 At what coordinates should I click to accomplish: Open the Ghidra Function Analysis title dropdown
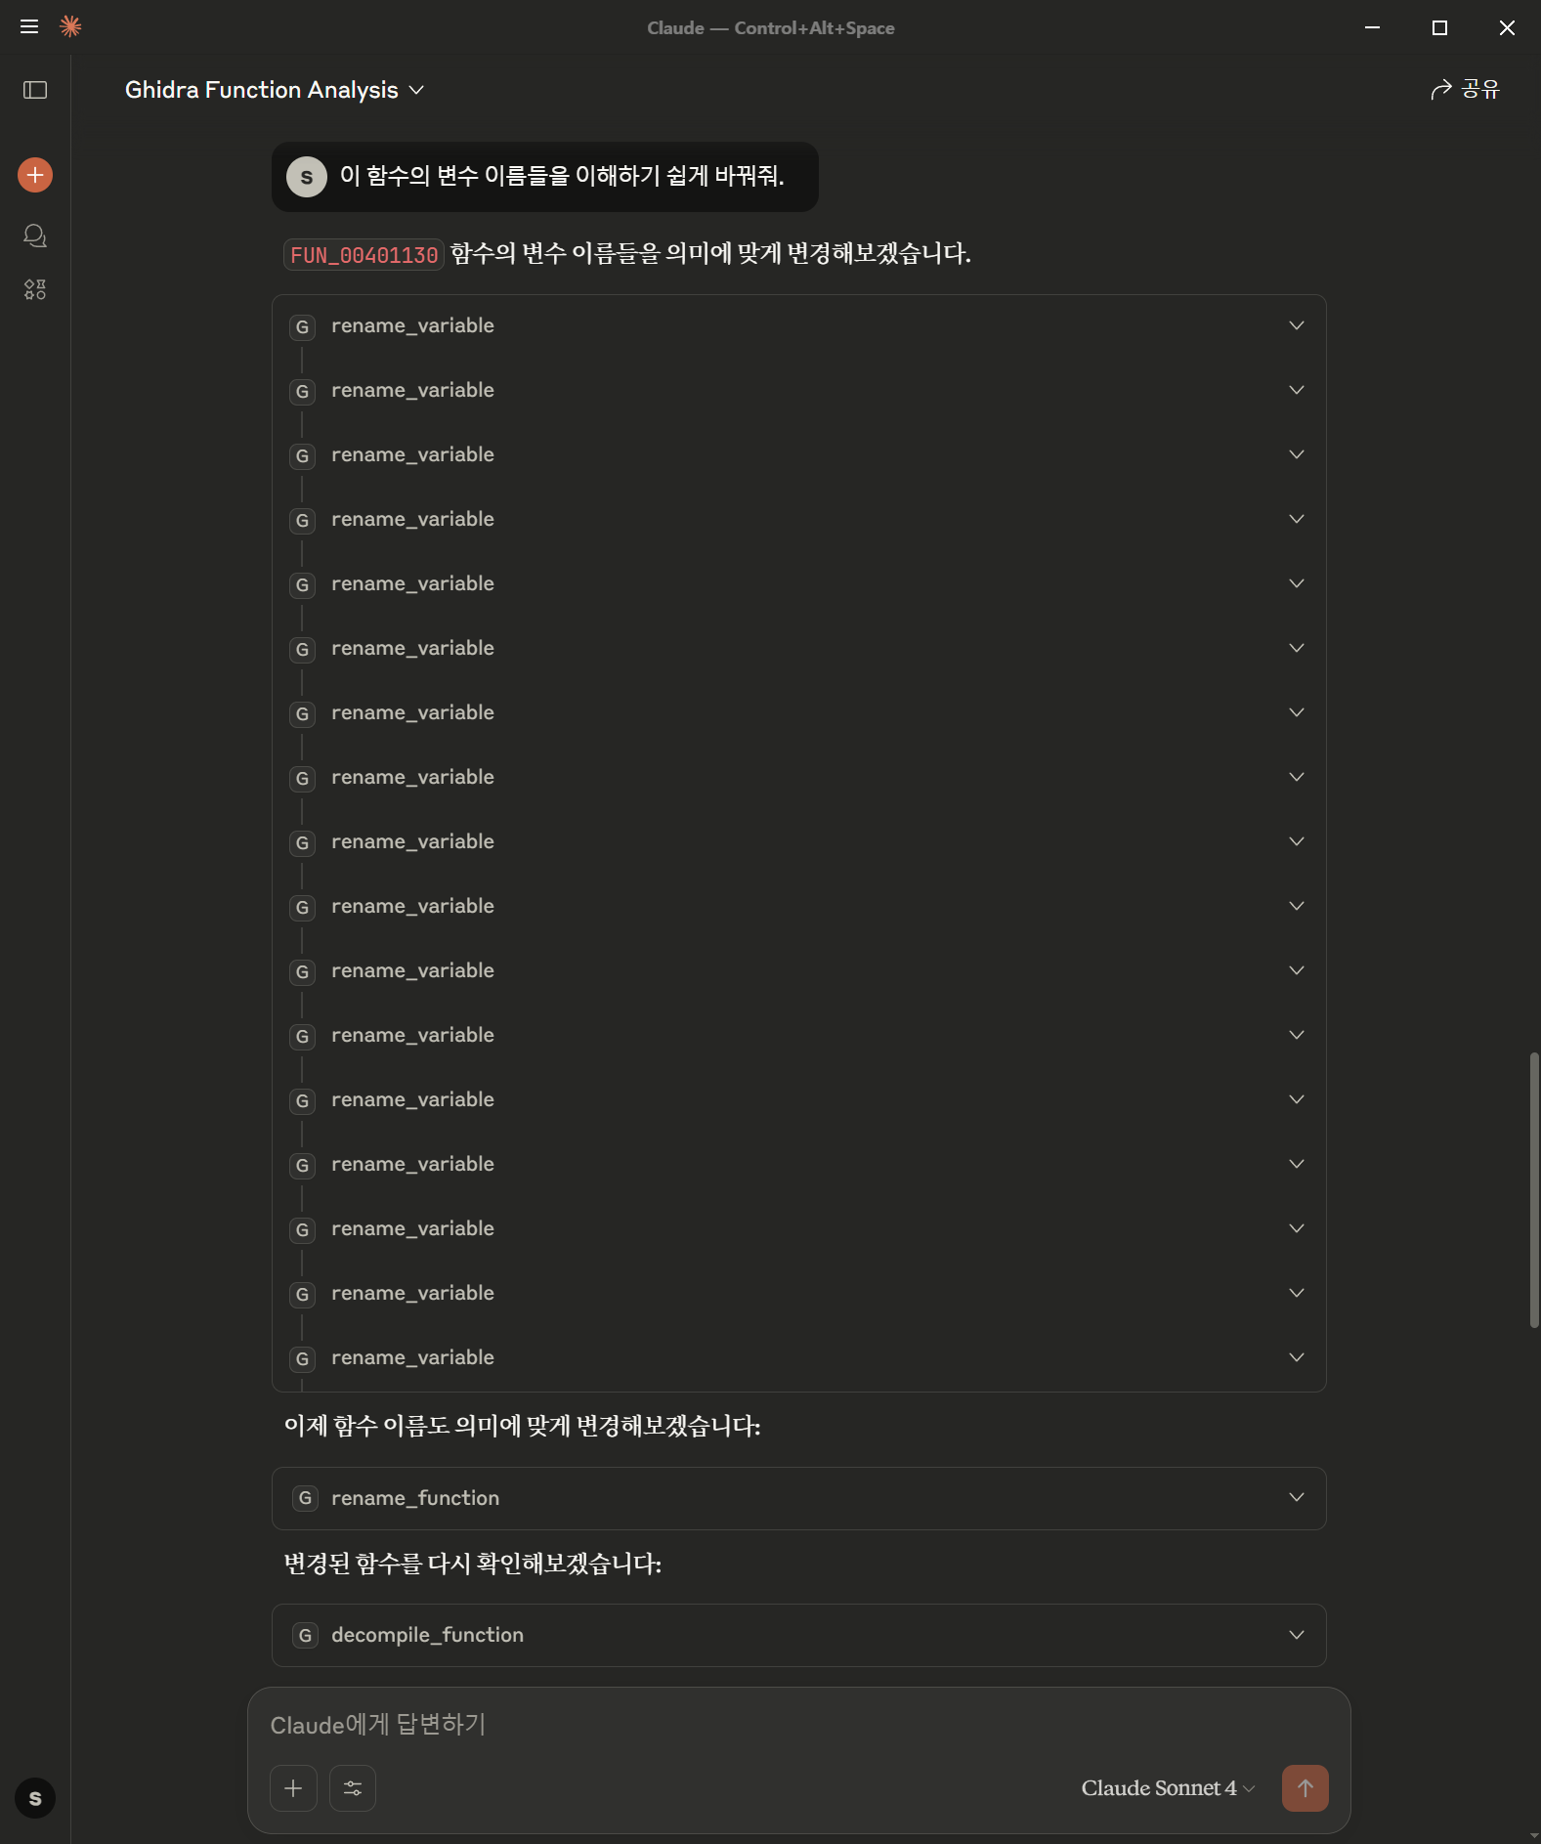pos(275,90)
